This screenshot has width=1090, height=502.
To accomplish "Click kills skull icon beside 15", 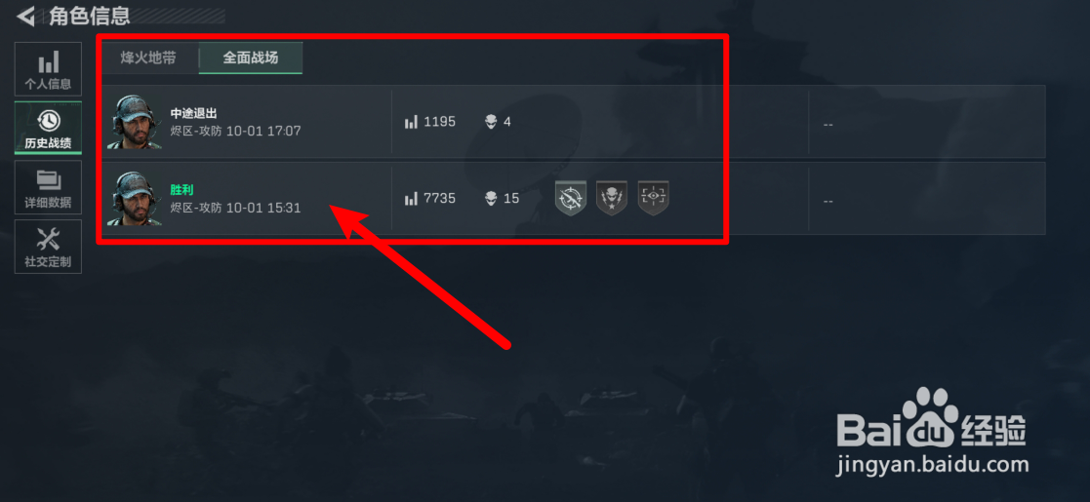I will coord(491,199).
